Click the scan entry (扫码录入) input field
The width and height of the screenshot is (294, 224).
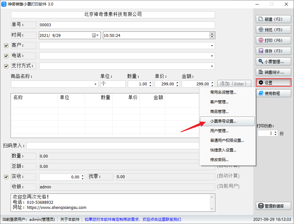[x=112, y=146]
